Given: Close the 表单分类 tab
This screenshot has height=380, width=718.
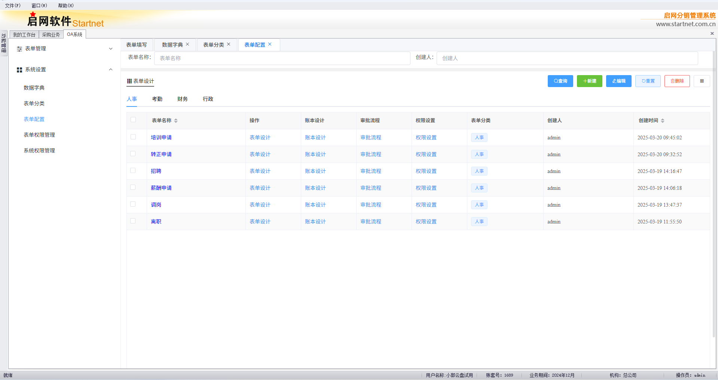Looking at the screenshot, I should [229, 44].
